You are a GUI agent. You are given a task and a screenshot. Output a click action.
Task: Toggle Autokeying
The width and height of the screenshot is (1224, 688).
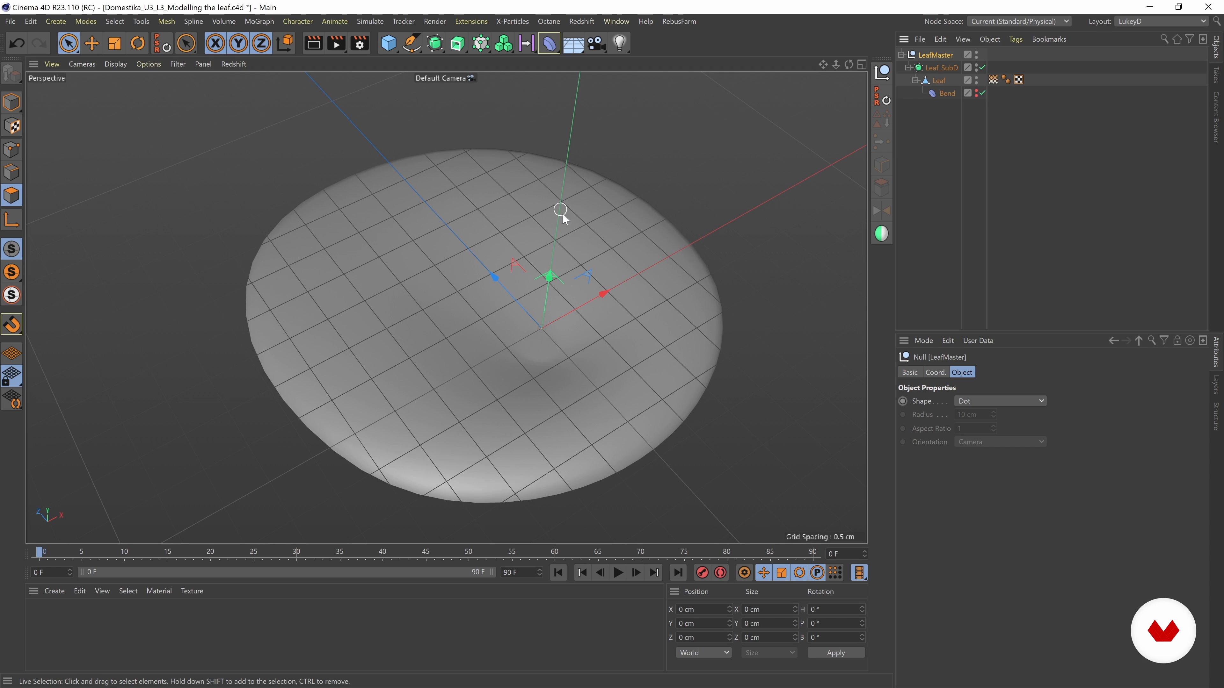coord(720,573)
